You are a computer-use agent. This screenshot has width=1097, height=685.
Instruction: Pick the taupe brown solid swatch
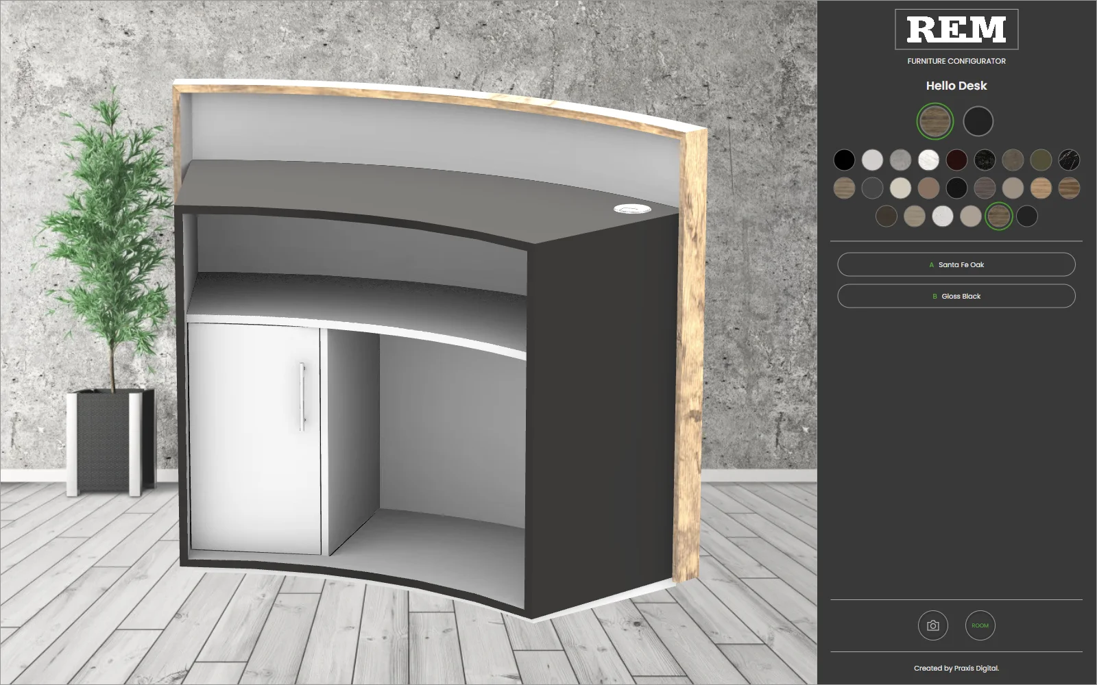[x=928, y=188]
